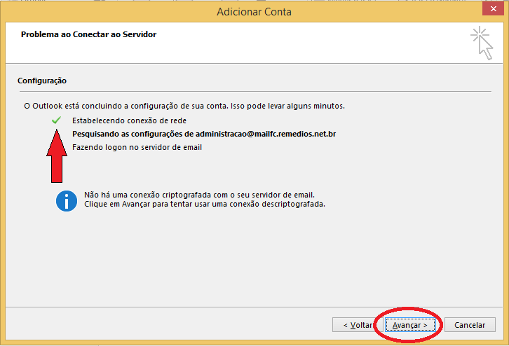Cancel the account setup with Cancelar
The width and height of the screenshot is (509, 346).
coord(470,324)
